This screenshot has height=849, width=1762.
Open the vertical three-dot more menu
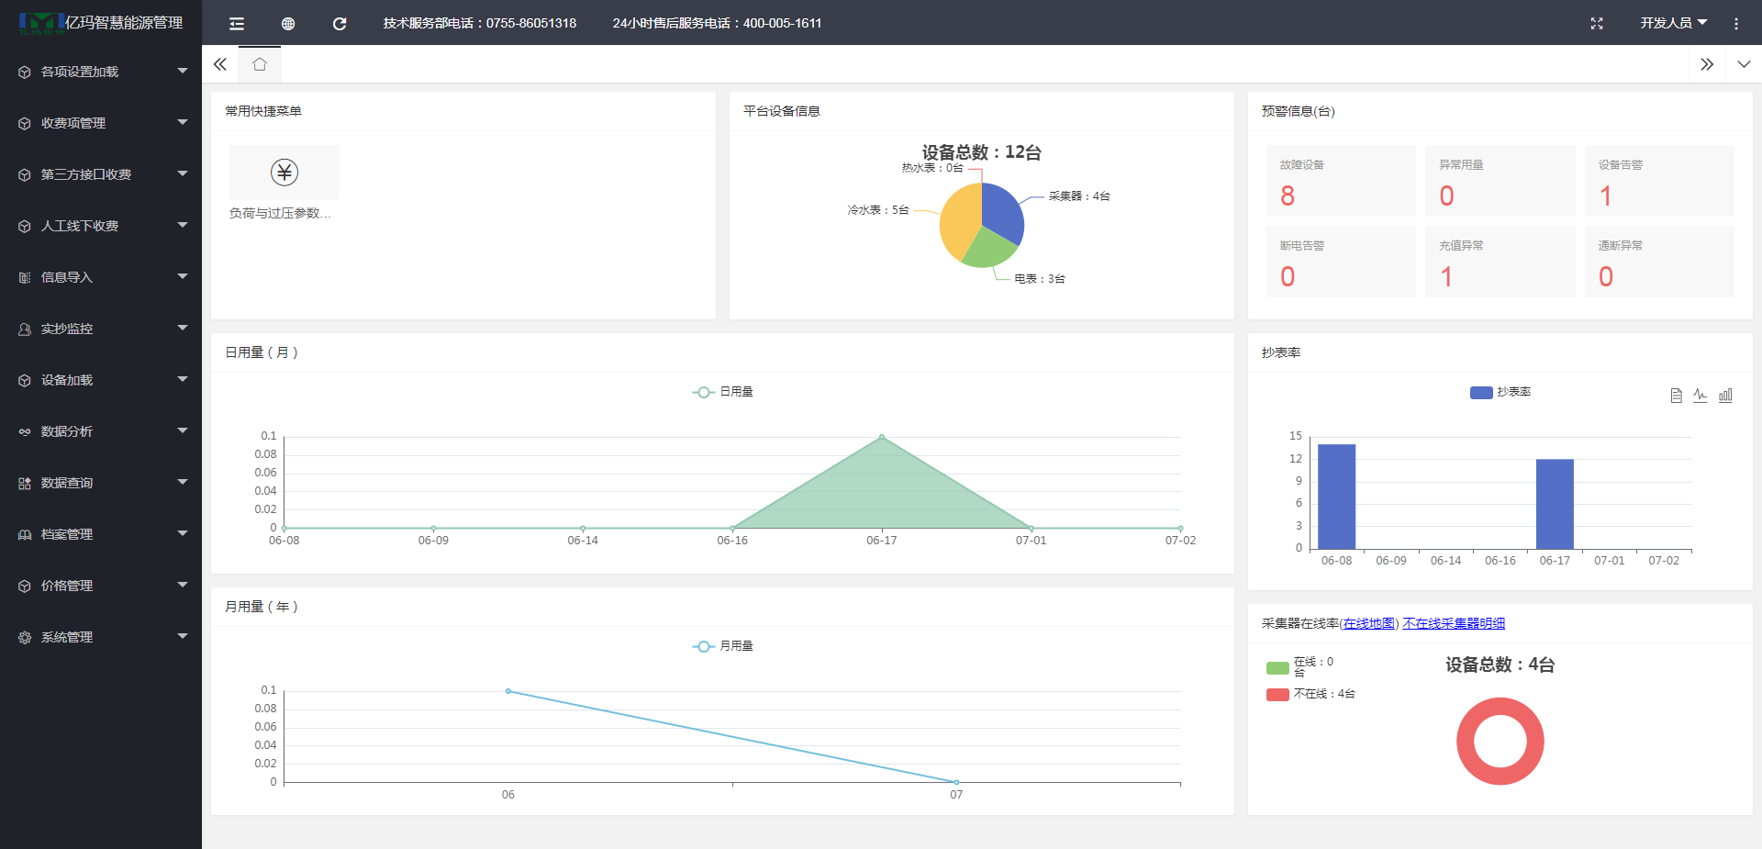[x=1735, y=24]
